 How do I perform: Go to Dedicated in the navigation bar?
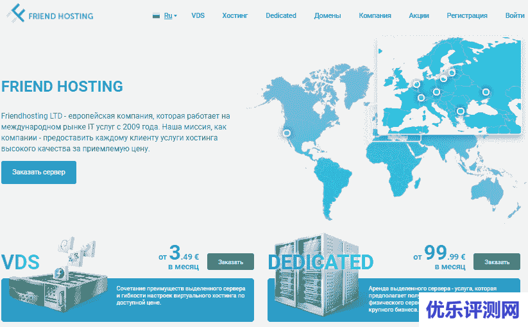pos(281,15)
